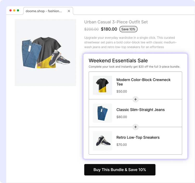Click the Weekend Essentials Sale heading

point(118,61)
